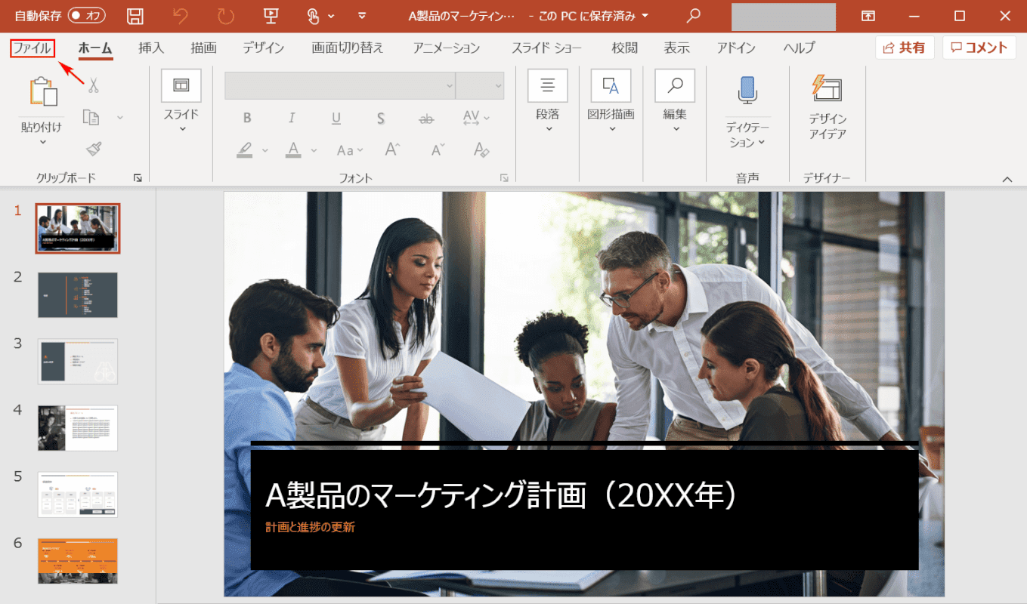This screenshot has height=604, width=1027.
Task: Click the Redo arrow icon
Action: pyautogui.click(x=226, y=16)
